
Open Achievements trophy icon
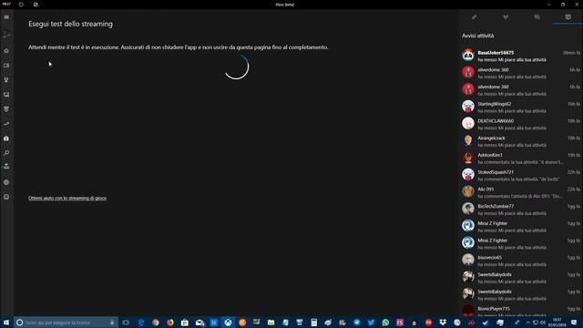(x=6, y=80)
